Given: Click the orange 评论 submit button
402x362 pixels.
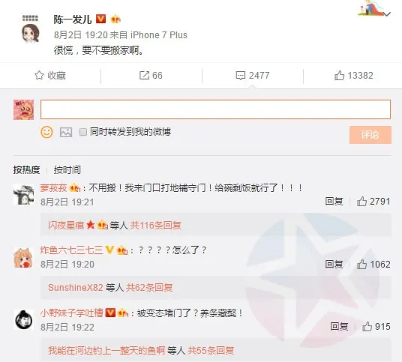Looking at the screenshot, I should [370, 135].
